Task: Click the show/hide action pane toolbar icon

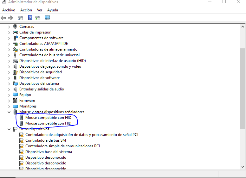Action: (x=37, y=18)
